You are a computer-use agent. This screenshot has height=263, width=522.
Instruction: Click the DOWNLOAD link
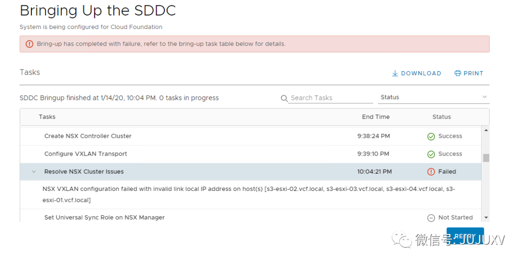tap(421, 73)
